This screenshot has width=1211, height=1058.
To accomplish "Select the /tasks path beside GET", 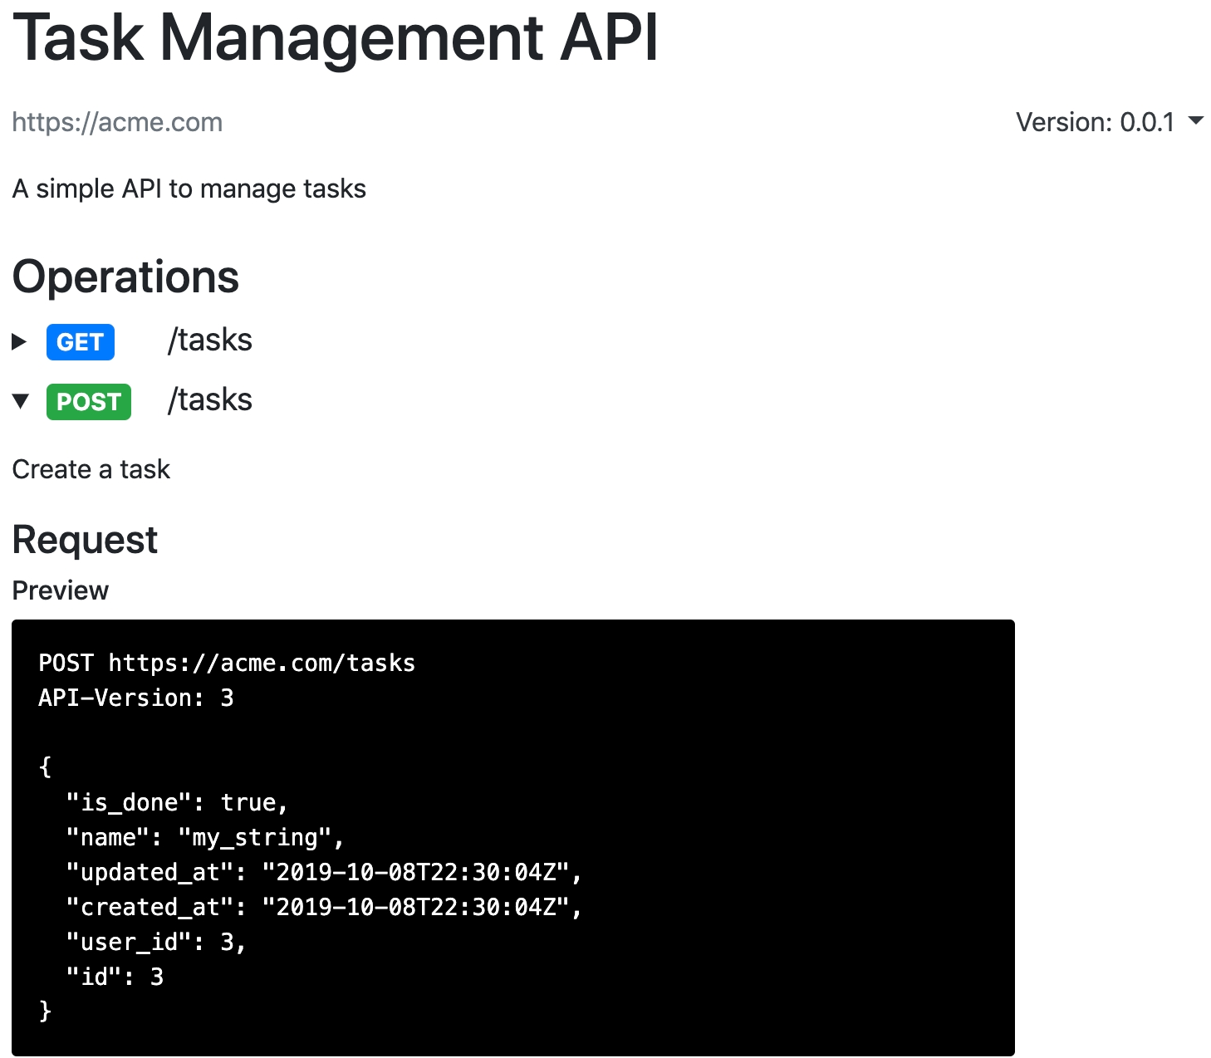I will 210,340.
